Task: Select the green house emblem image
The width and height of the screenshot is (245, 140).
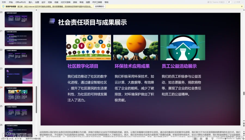Action: [x=182, y=47]
